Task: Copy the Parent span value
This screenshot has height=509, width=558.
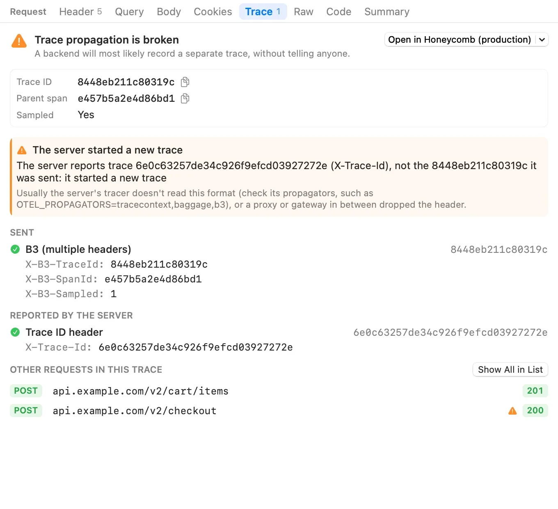Action: pos(185,99)
